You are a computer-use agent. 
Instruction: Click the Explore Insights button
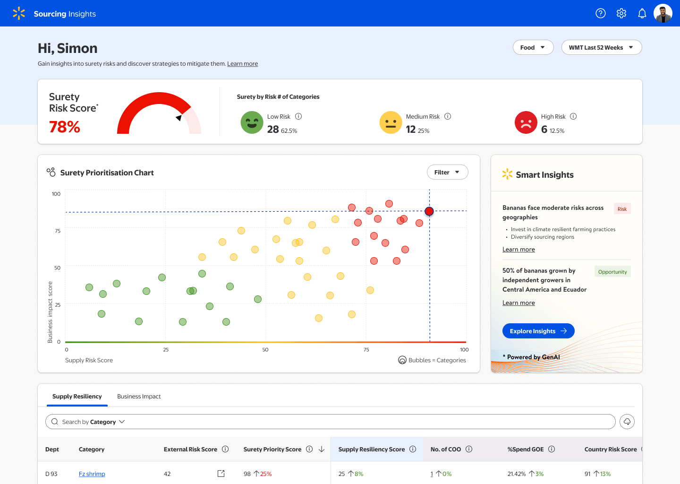(538, 330)
